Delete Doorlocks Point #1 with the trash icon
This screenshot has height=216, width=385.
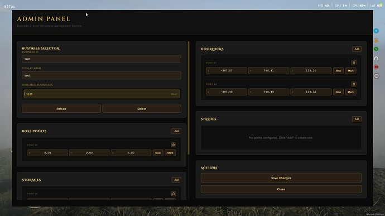pos(354,63)
